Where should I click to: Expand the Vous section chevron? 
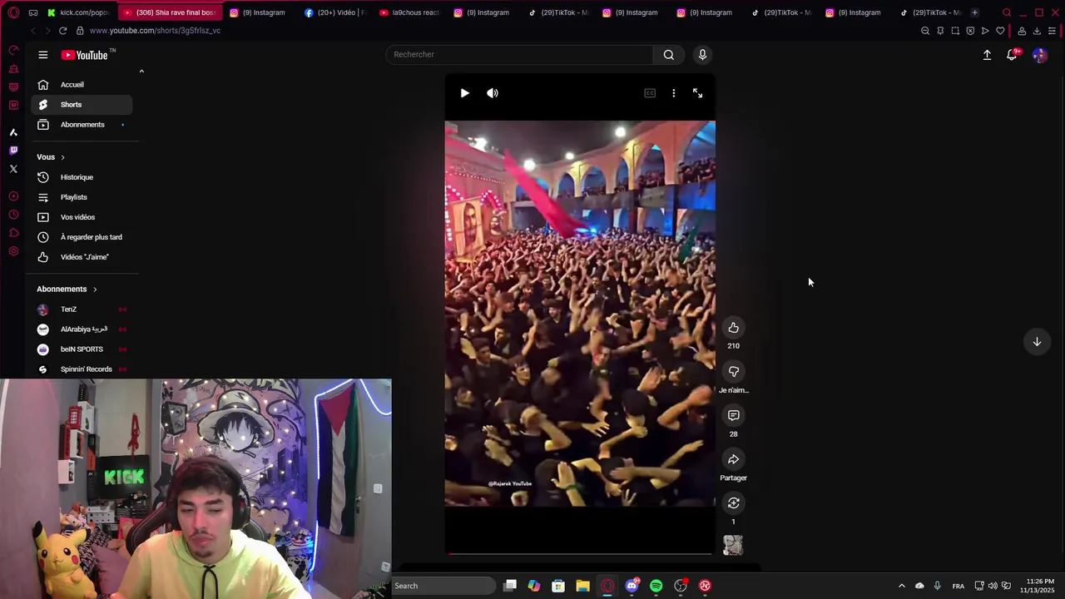click(62, 157)
